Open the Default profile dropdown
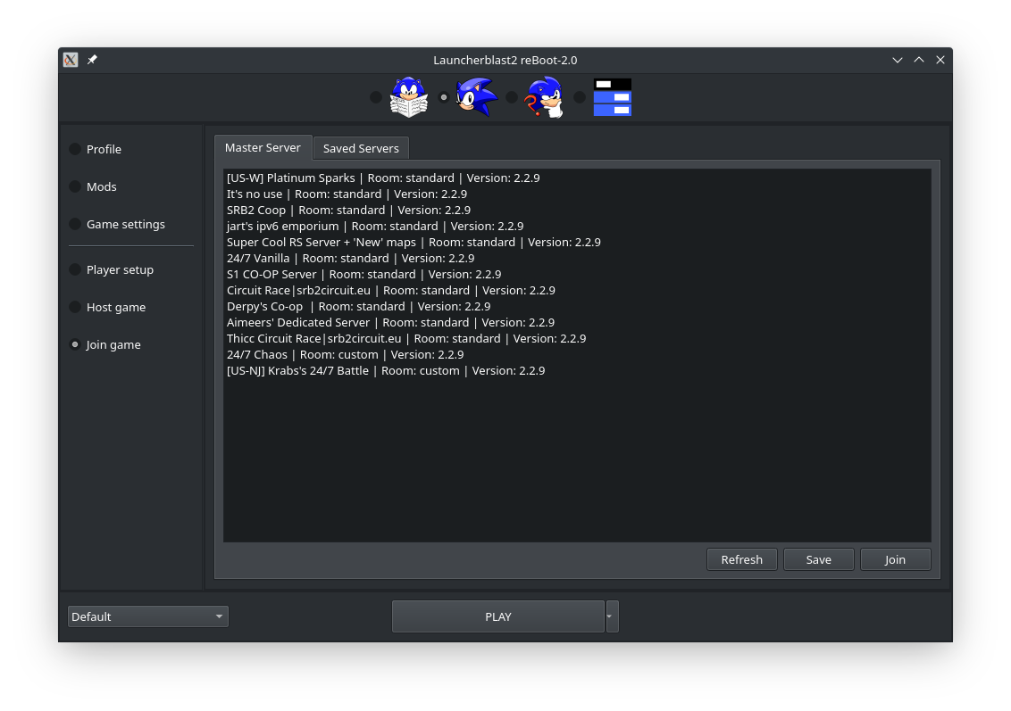 click(147, 616)
